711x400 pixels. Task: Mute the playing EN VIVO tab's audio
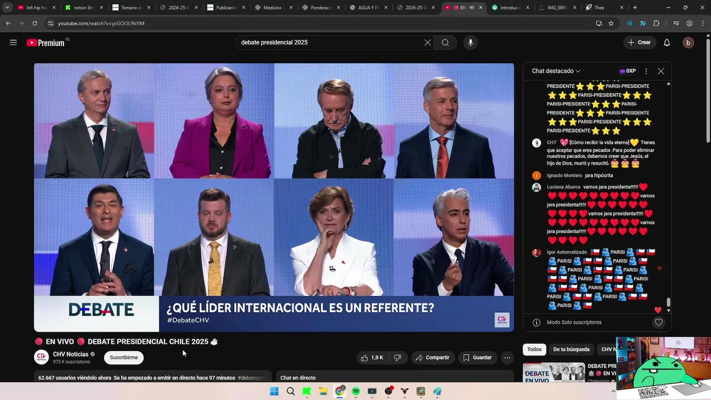tap(472, 8)
